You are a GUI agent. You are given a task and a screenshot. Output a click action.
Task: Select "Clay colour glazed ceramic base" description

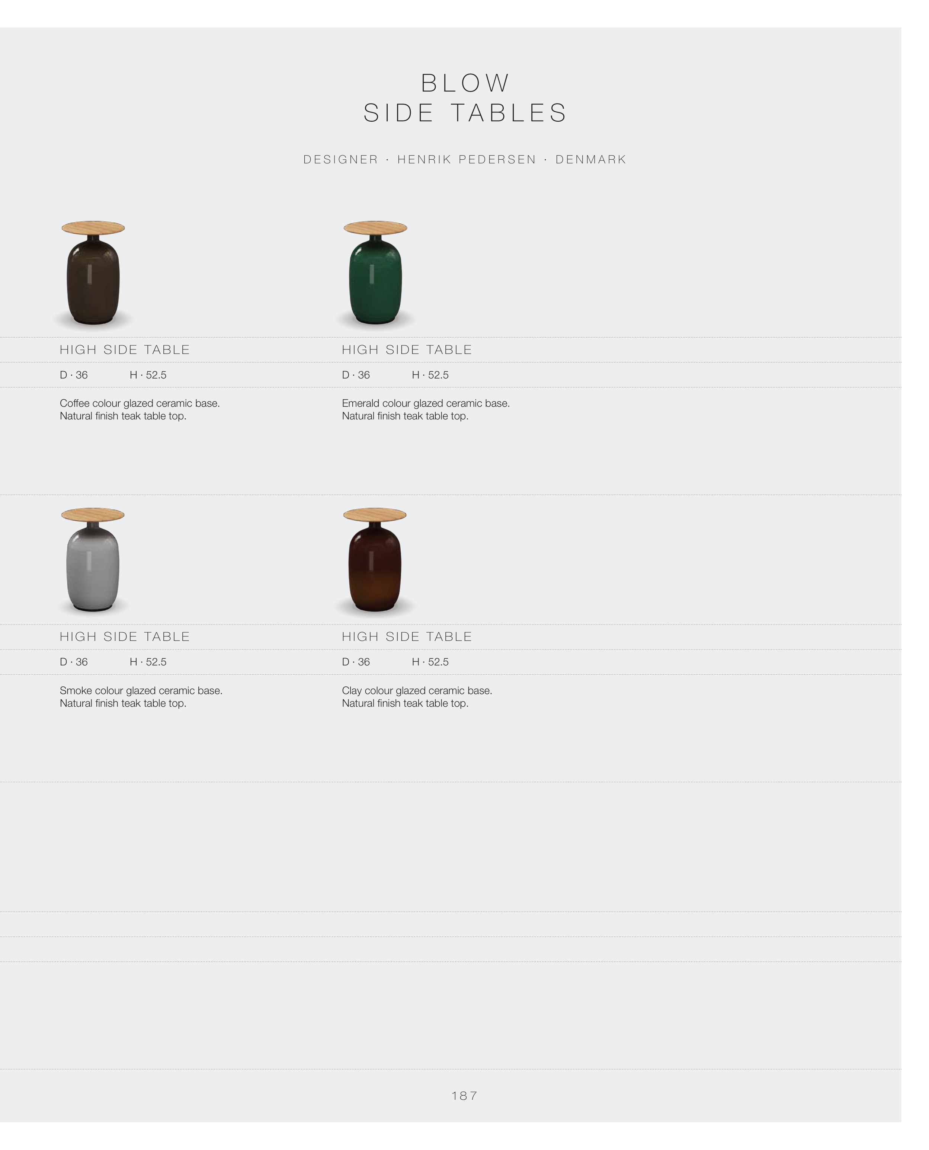click(417, 691)
